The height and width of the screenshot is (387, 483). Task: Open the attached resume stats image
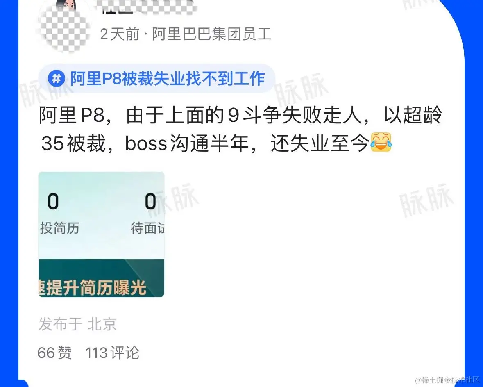tap(101, 234)
